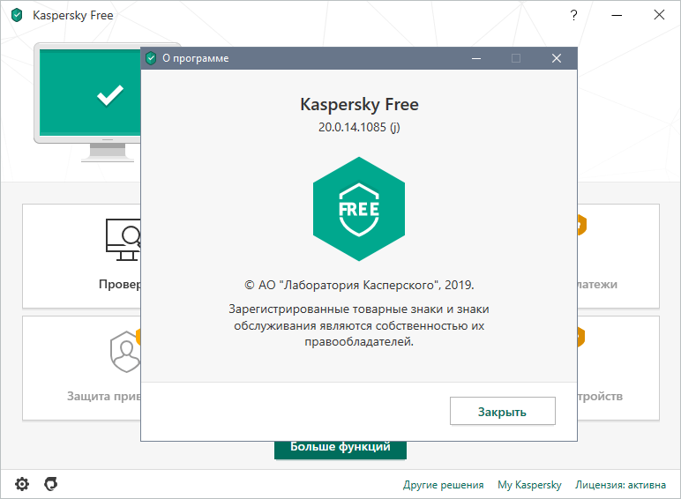This screenshot has height=499, width=681.
Task: Click the Больше функций button
Action: coord(340,448)
